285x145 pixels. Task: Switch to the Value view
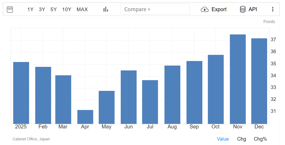pos(223,139)
